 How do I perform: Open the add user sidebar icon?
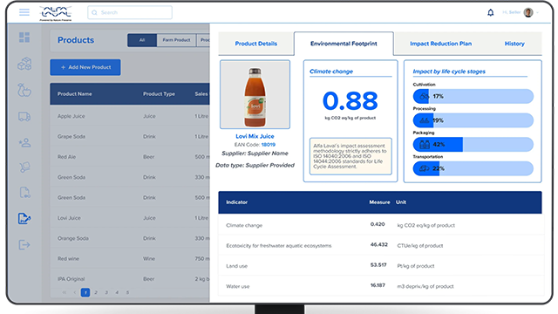point(24,143)
